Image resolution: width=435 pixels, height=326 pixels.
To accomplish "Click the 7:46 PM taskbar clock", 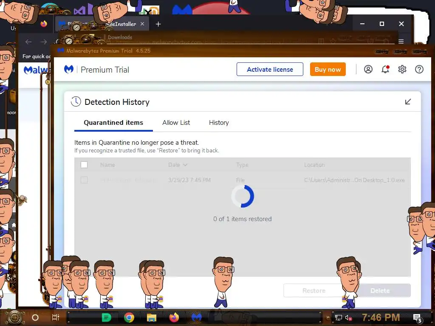I will pyautogui.click(x=381, y=318).
